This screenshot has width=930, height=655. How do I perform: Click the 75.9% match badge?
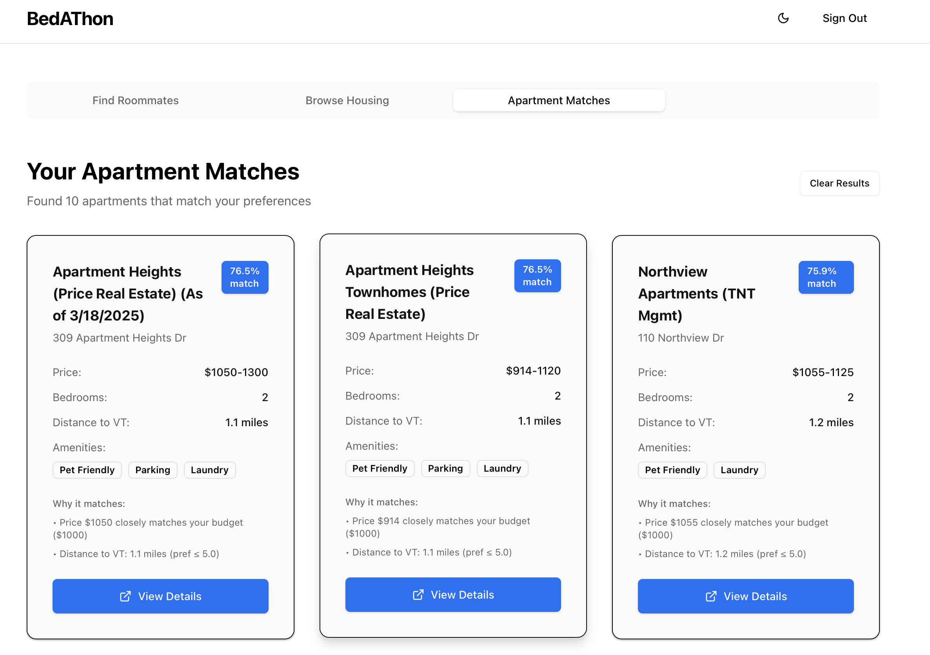[x=825, y=277]
